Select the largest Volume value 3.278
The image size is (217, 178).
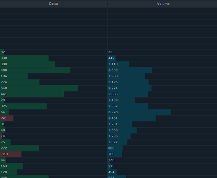coord(113,112)
